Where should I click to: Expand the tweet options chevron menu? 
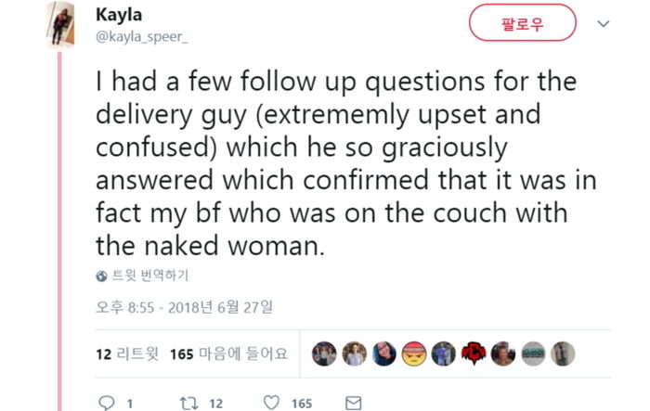click(x=604, y=23)
